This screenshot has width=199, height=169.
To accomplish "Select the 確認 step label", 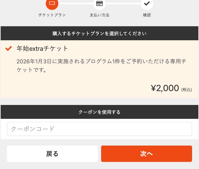I will click(147, 15).
